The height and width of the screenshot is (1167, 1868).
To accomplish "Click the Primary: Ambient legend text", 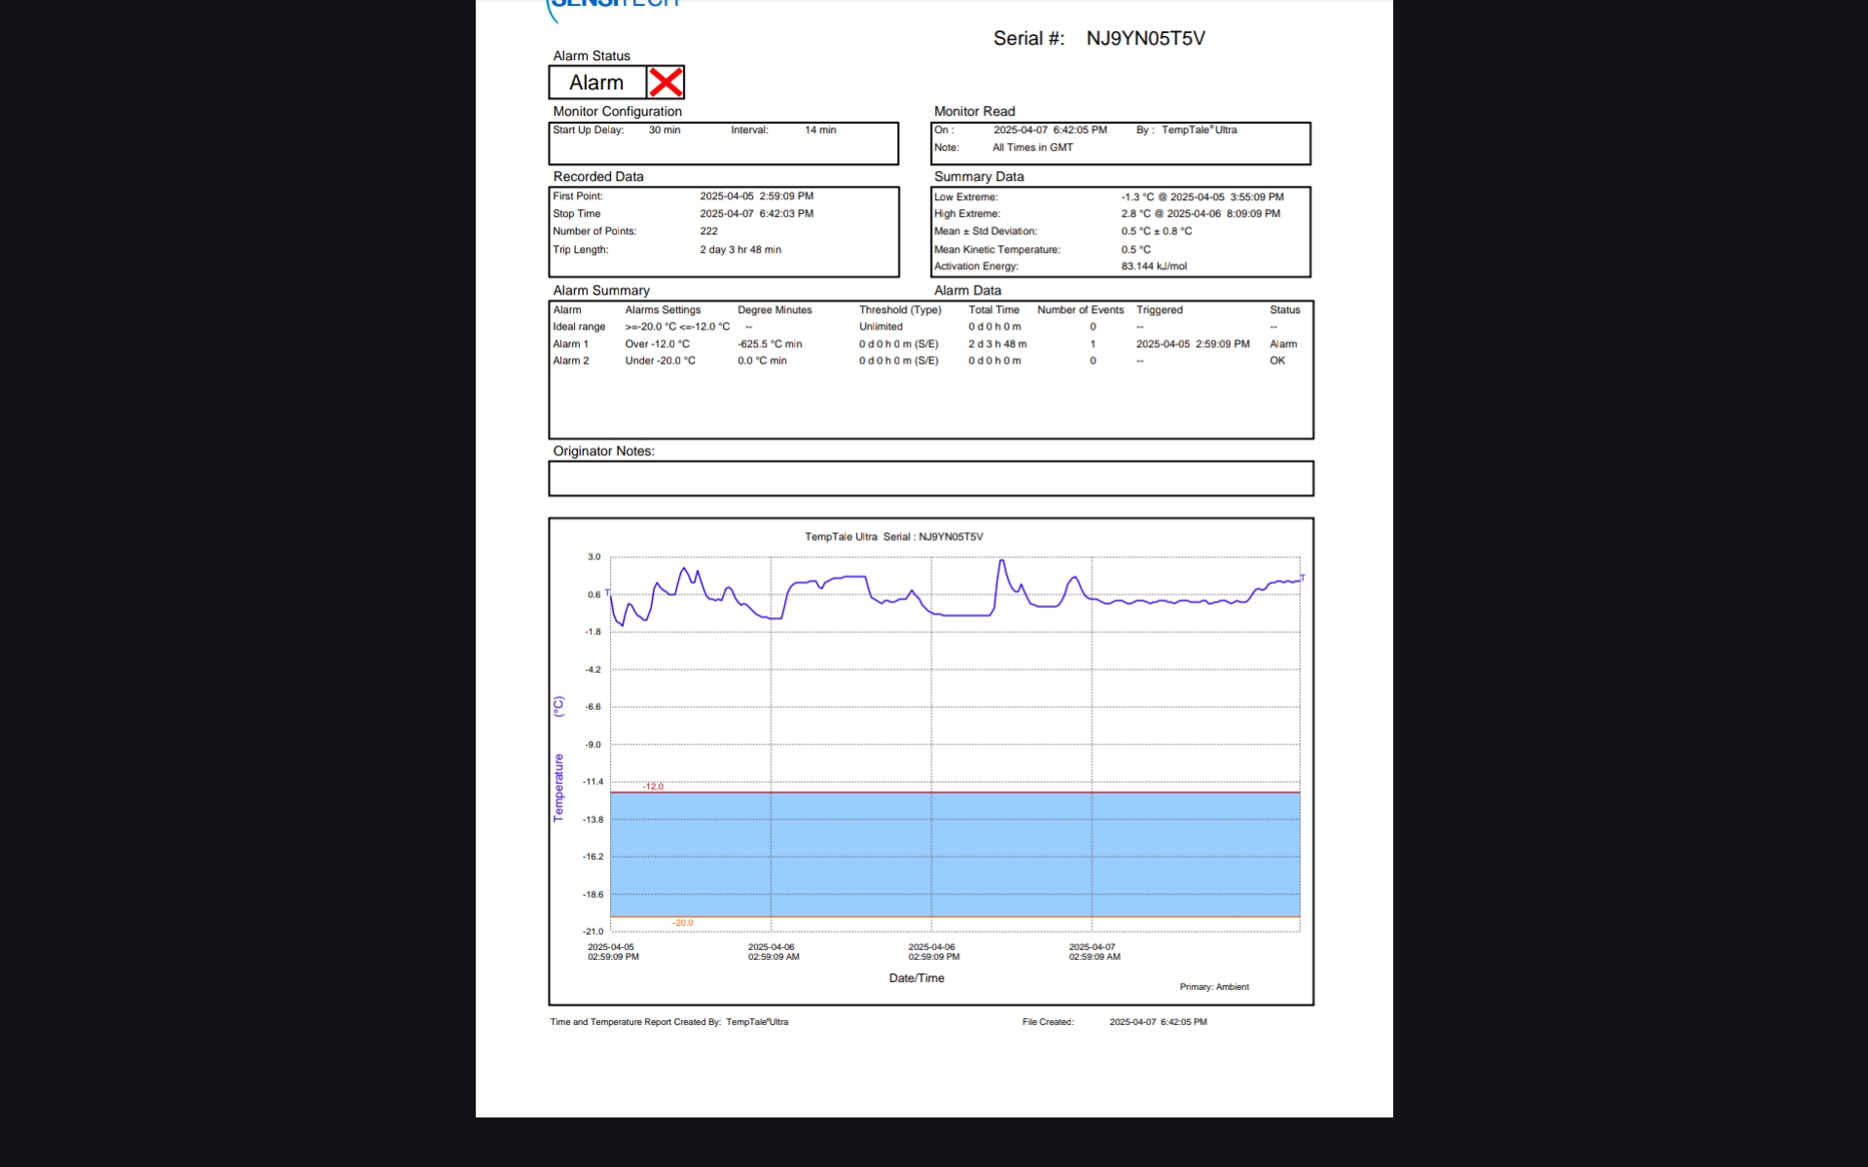I will click(x=1214, y=987).
